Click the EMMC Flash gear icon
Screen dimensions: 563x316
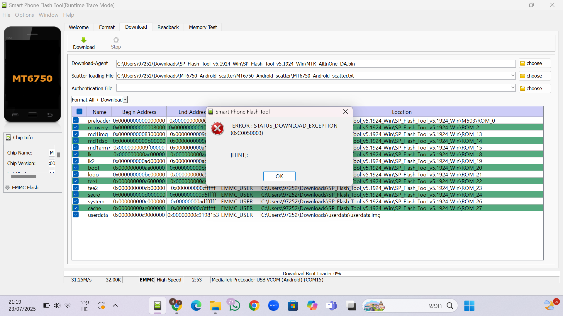pos(7,188)
